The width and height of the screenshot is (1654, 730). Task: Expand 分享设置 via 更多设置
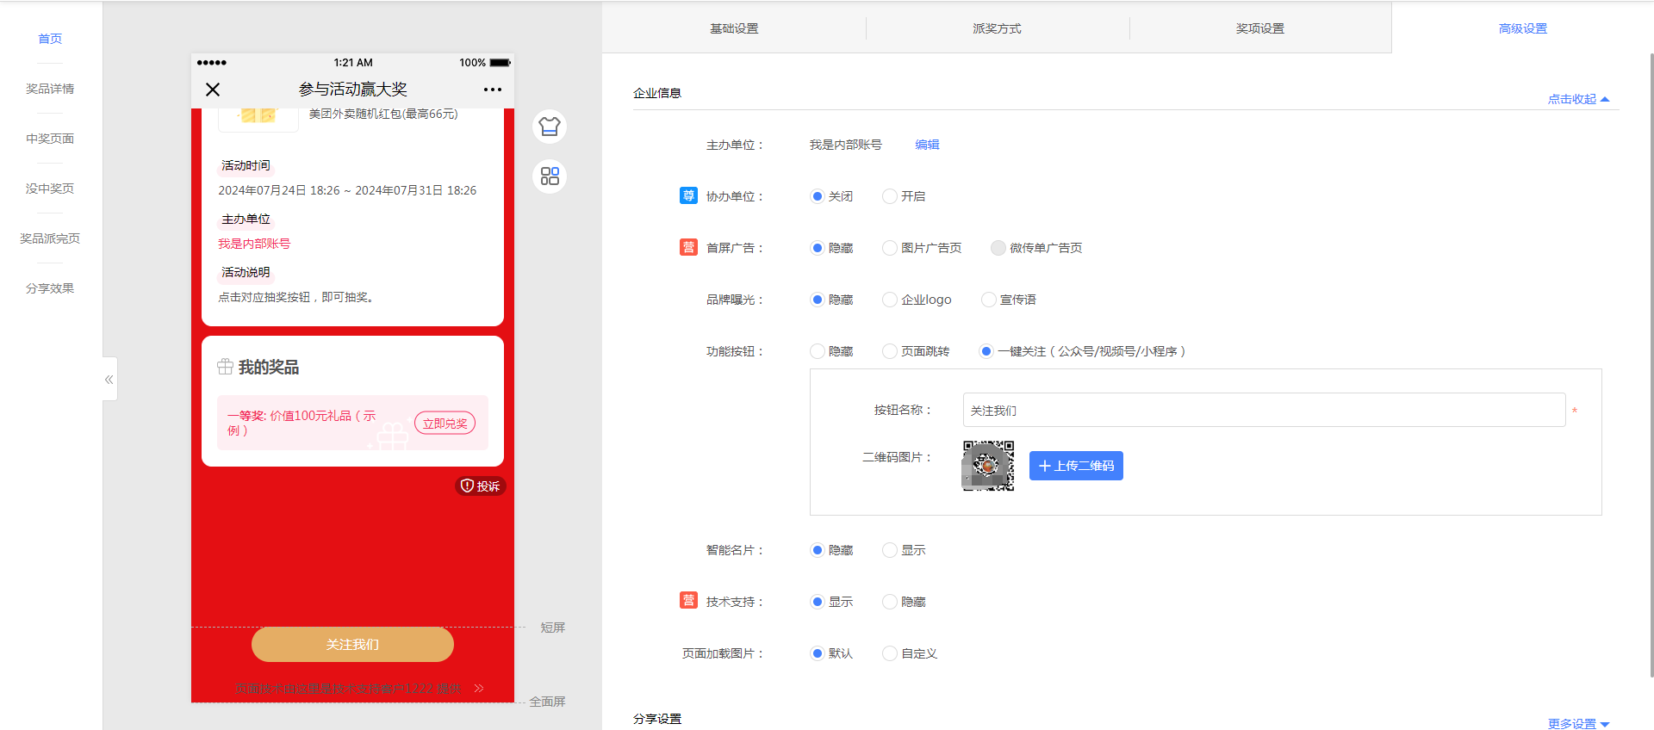tap(1578, 724)
